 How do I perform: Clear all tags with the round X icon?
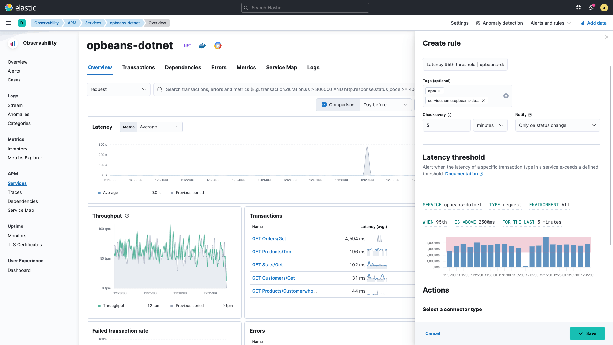click(506, 96)
